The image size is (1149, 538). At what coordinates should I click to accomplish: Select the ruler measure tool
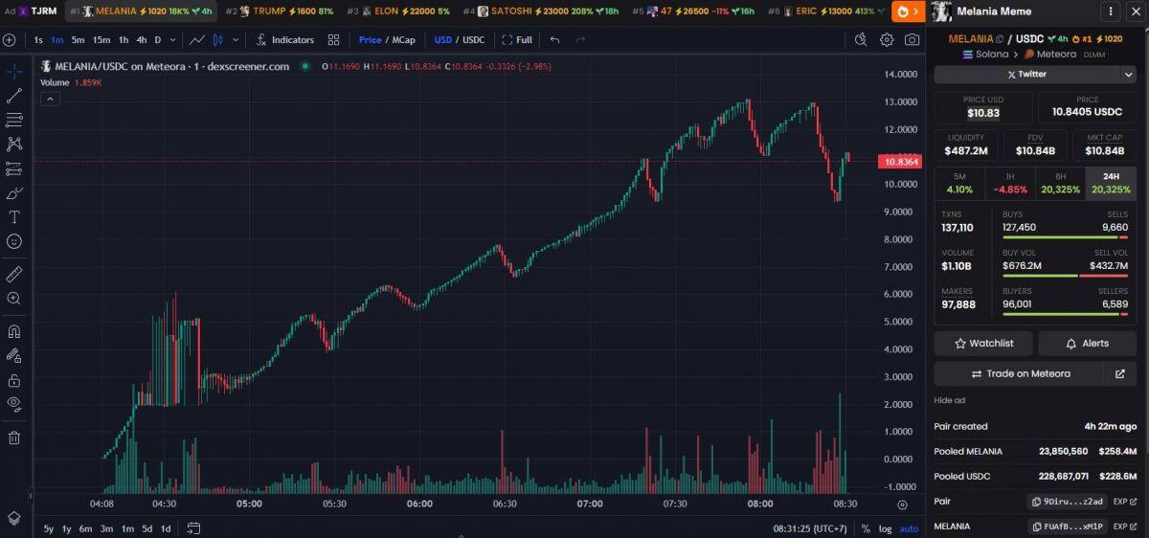[14, 274]
